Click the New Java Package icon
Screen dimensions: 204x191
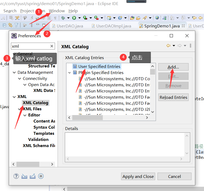coord(109,18)
